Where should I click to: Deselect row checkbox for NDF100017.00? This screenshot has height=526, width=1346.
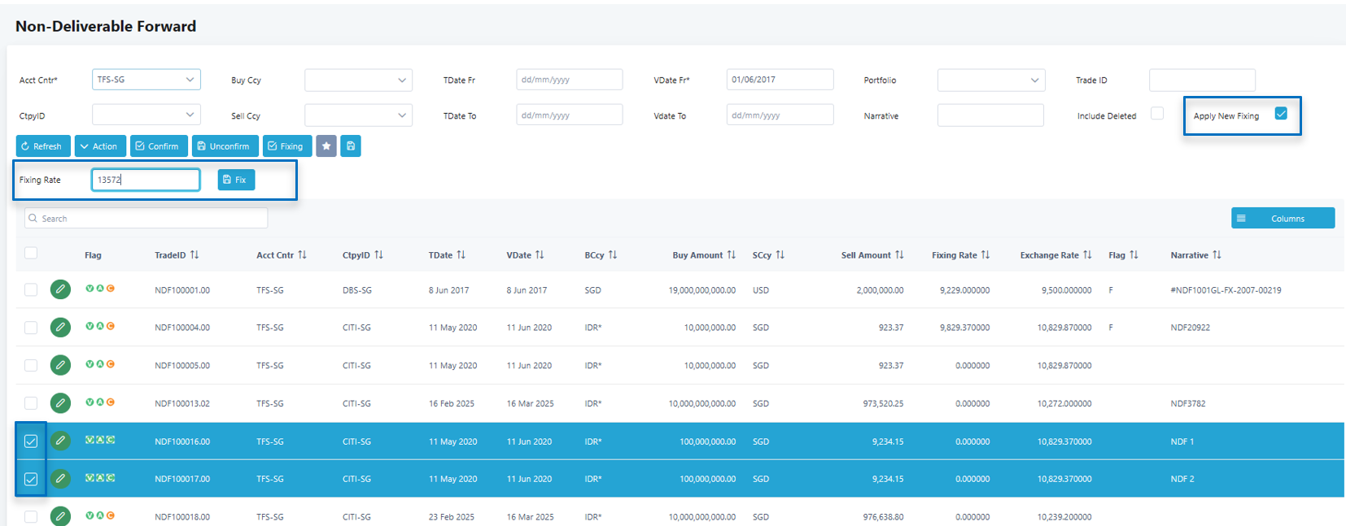(x=31, y=479)
